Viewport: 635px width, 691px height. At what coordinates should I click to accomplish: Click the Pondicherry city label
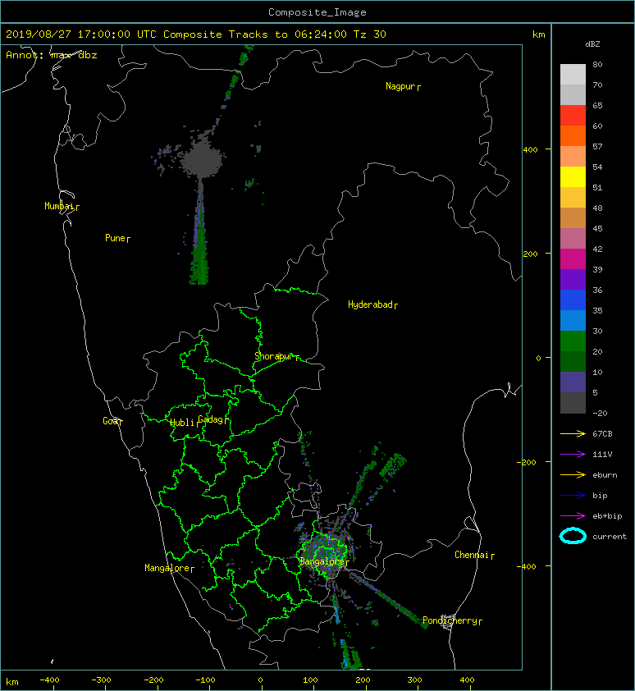450,620
